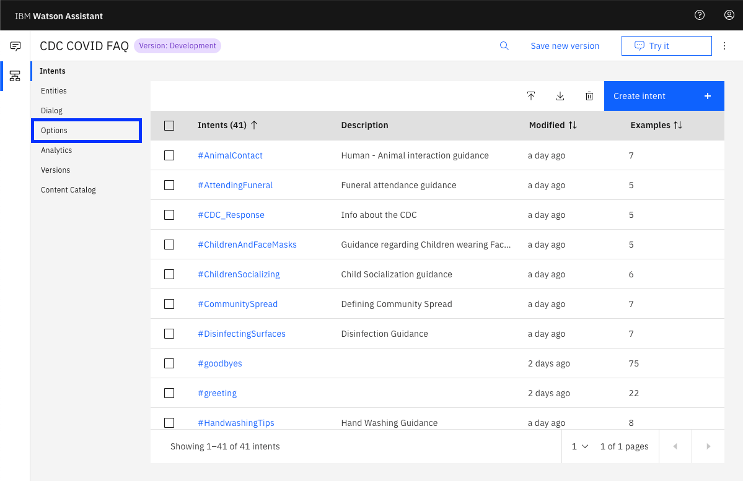Sort by Intents column arrow

tap(254, 125)
